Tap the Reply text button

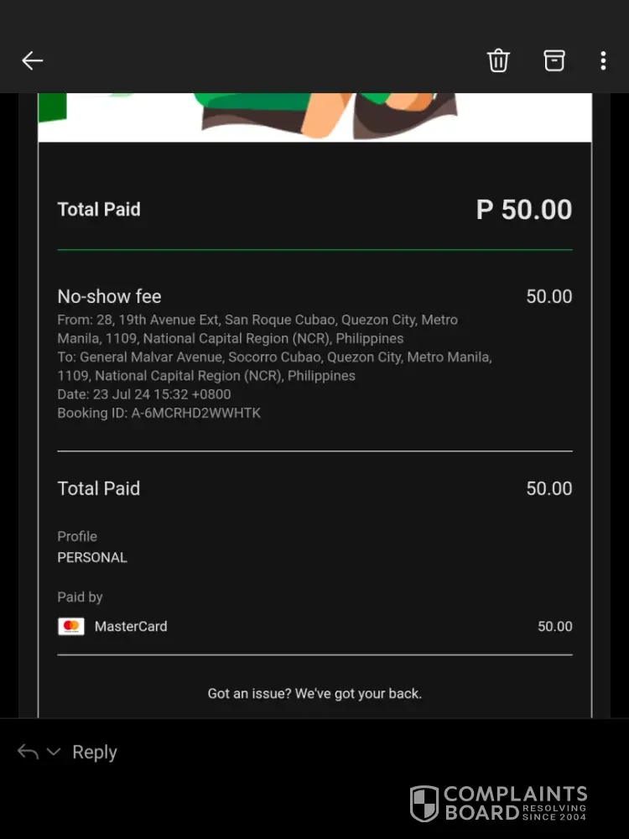pos(95,752)
